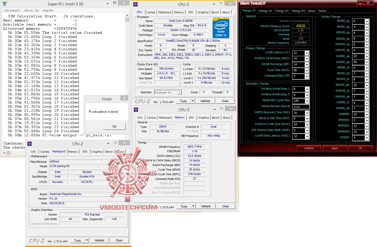Click the CPU-Z icon in the CPU tab window title bar
Screen dimensions: 377x247
pos(135,4)
